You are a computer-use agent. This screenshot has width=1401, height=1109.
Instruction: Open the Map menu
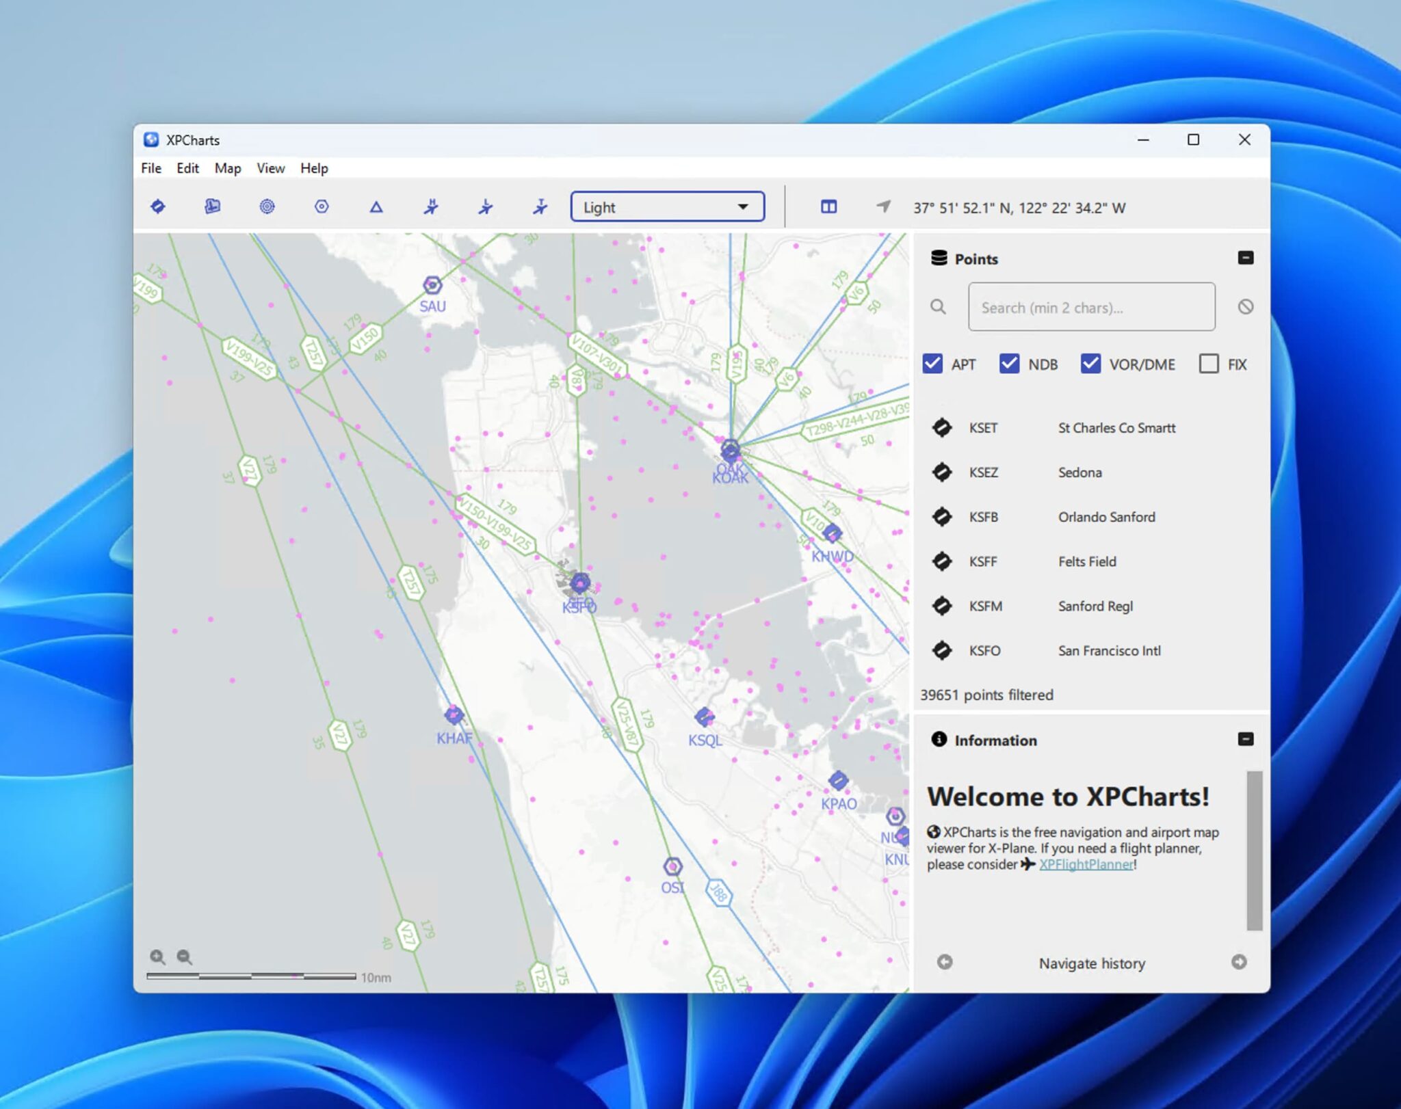click(x=228, y=168)
